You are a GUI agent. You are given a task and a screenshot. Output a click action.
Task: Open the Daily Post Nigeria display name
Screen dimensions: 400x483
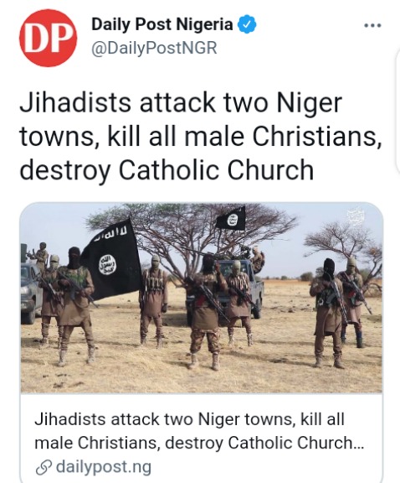click(162, 24)
